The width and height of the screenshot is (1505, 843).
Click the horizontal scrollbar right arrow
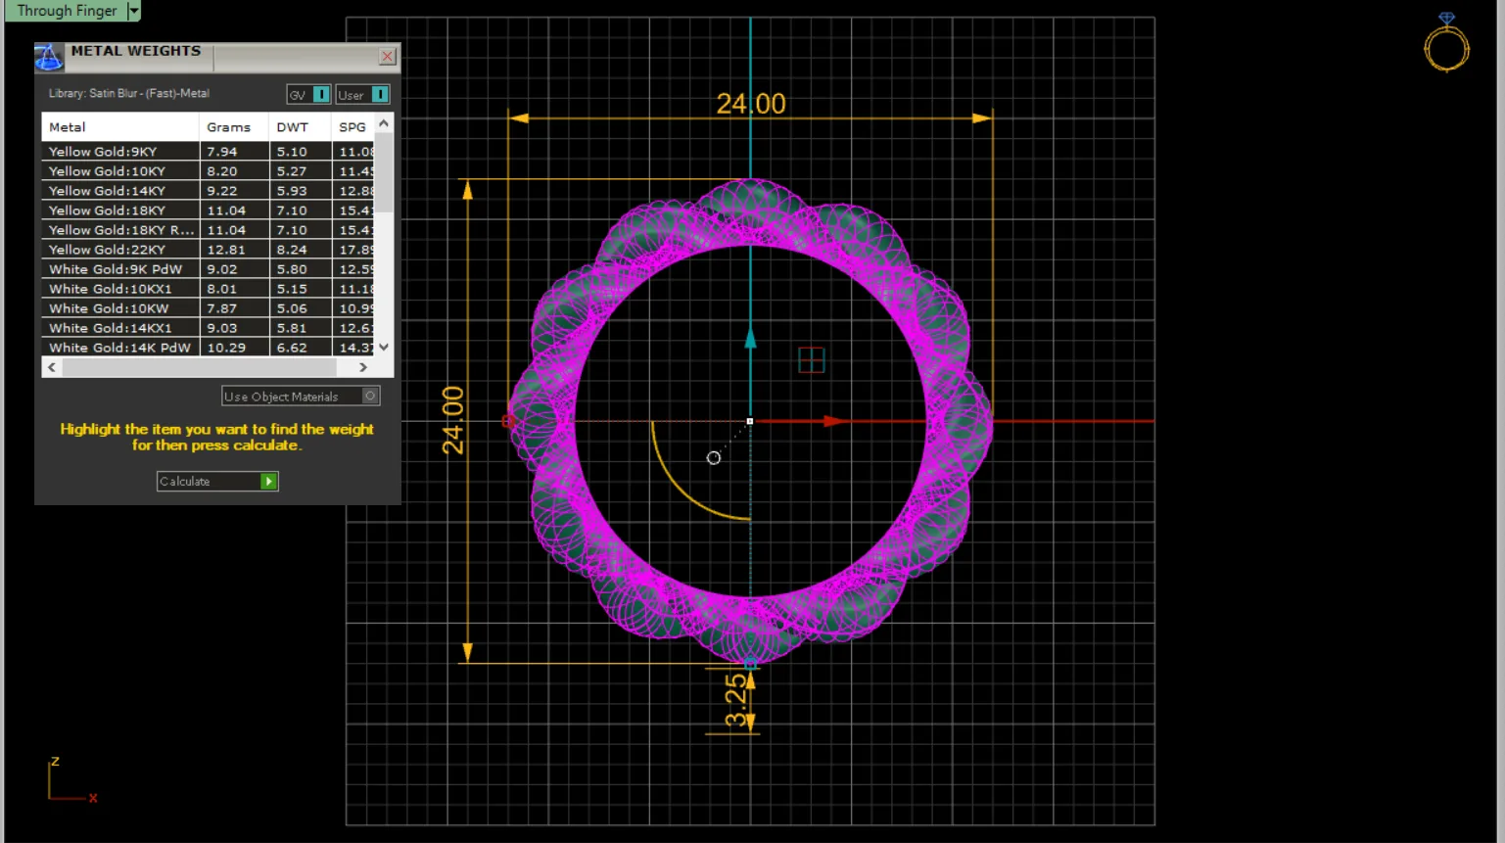point(363,367)
